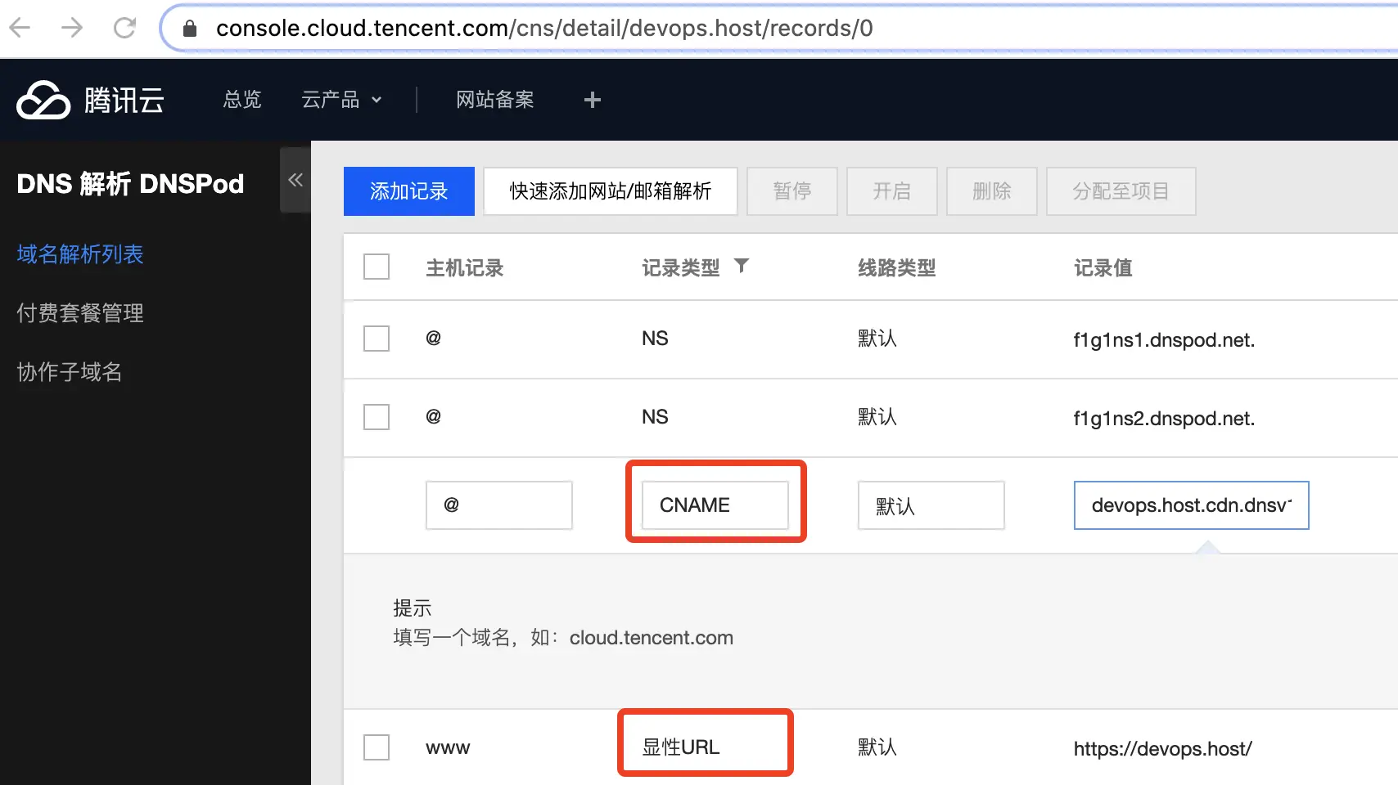The height and width of the screenshot is (785, 1398).
Task: Check the www record row
Action: [x=376, y=747]
